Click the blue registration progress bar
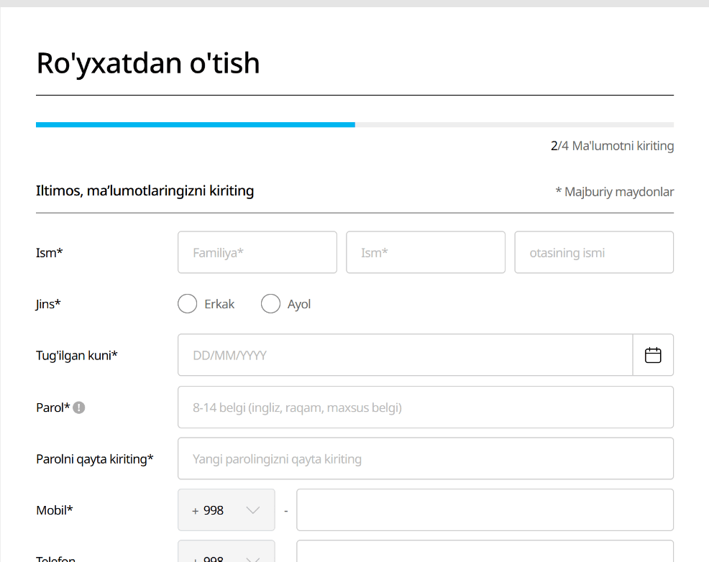Image resolution: width=709 pixels, height=562 pixels. point(196,124)
